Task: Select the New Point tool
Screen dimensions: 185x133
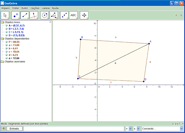Action: pos(16,15)
